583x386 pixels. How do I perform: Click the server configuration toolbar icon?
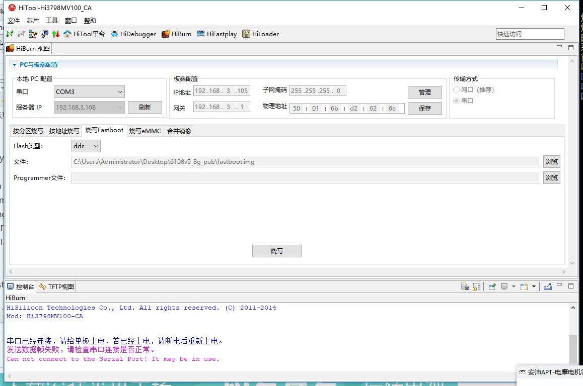[x=33, y=34]
